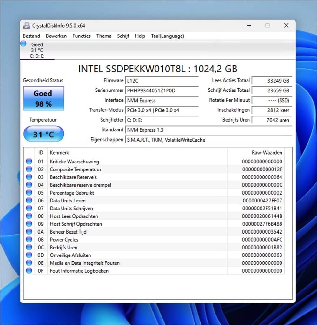
Task: Click the Transfer-Modus field PCIe 3.0 x4
Action: click(162, 110)
